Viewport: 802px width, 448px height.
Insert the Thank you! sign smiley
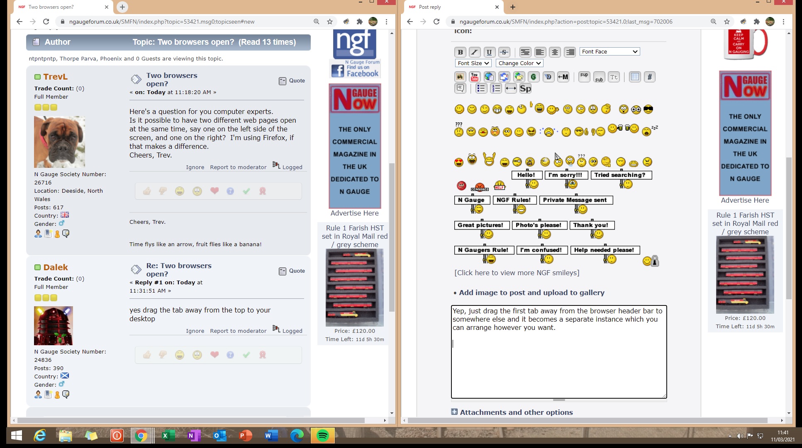pos(592,230)
